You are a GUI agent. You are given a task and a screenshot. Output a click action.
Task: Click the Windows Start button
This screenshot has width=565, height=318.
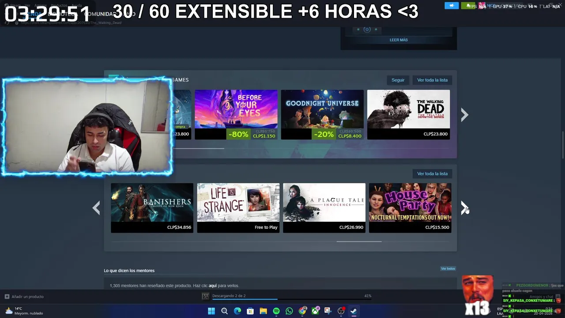tap(211, 311)
